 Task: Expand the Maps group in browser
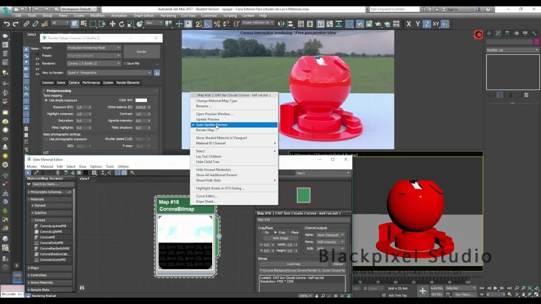point(29,268)
